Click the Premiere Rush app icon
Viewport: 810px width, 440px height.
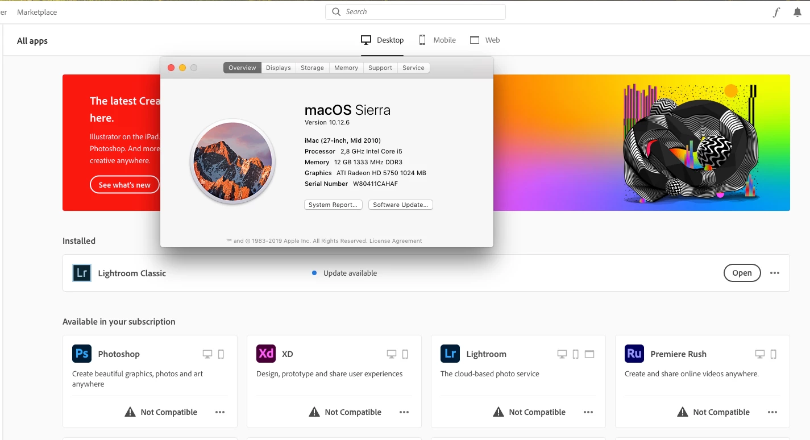coord(634,354)
